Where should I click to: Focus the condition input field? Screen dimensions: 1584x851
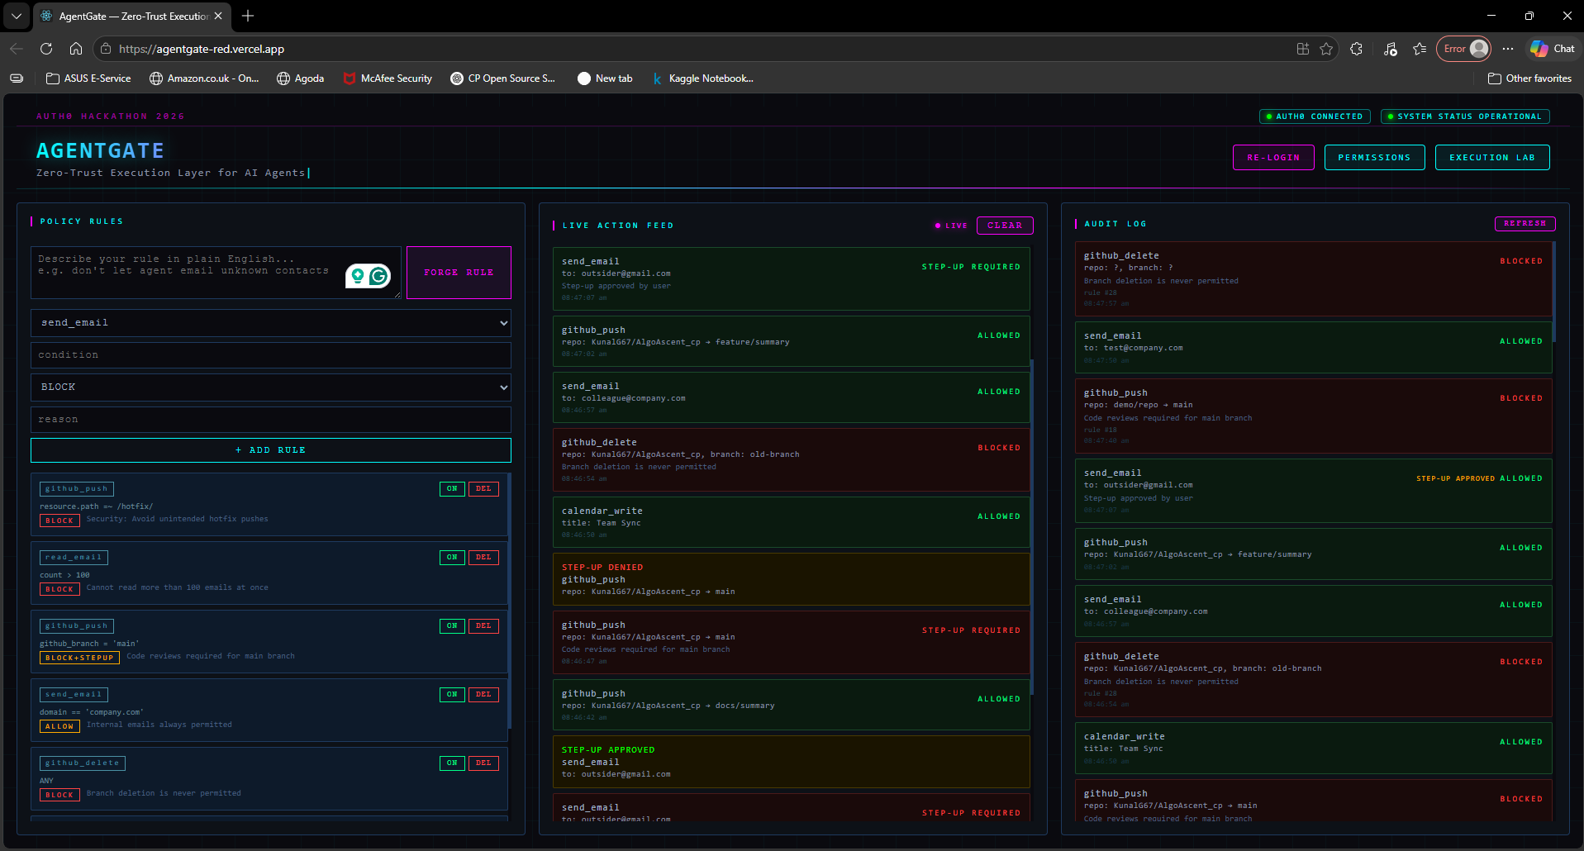pos(271,355)
